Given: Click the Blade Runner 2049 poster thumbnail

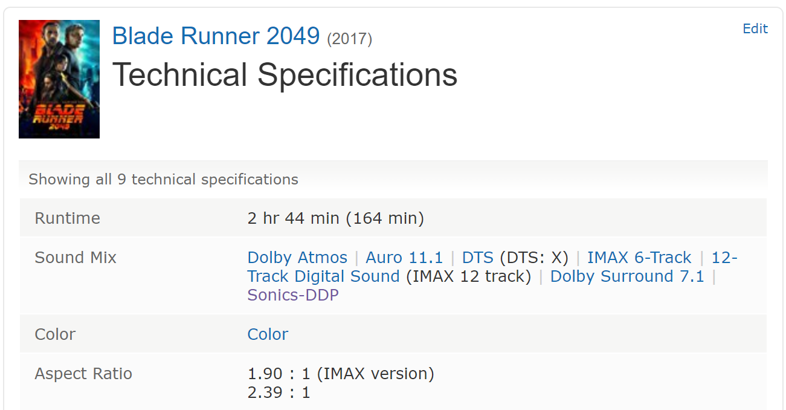Looking at the screenshot, I should click(59, 79).
